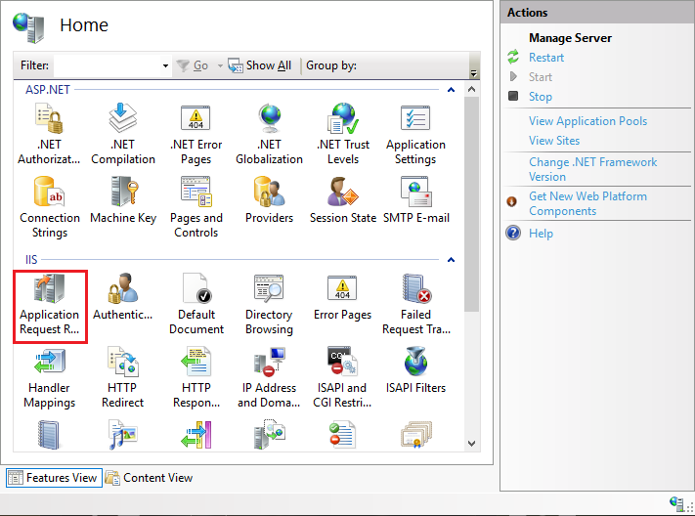
Task: Collapse the IIS group
Action: [452, 260]
